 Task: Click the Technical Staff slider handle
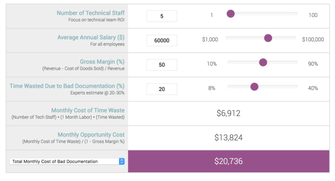click(231, 14)
